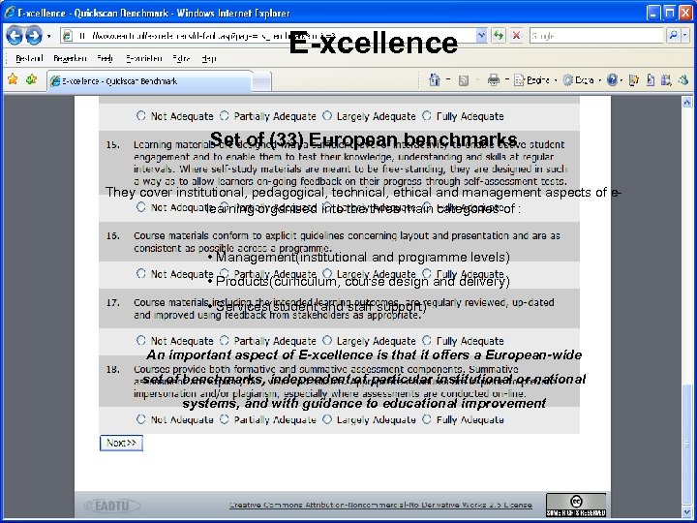
Task: Select Partially Adequate for question 18
Action: point(224,419)
